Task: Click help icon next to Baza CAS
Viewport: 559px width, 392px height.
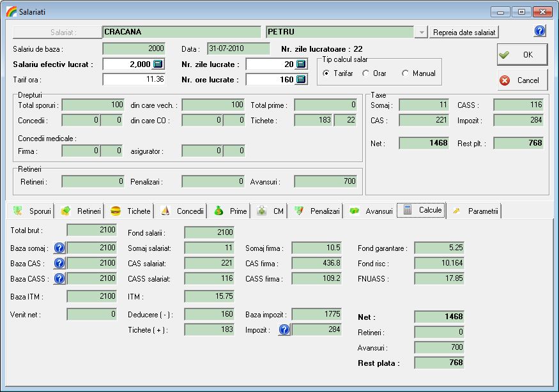Action: 59,263
